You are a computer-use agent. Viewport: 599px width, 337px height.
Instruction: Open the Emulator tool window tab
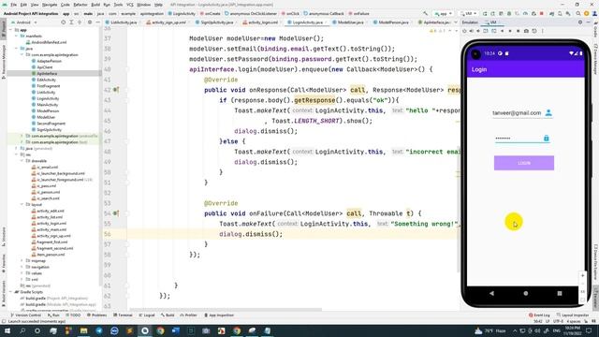click(470, 22)
